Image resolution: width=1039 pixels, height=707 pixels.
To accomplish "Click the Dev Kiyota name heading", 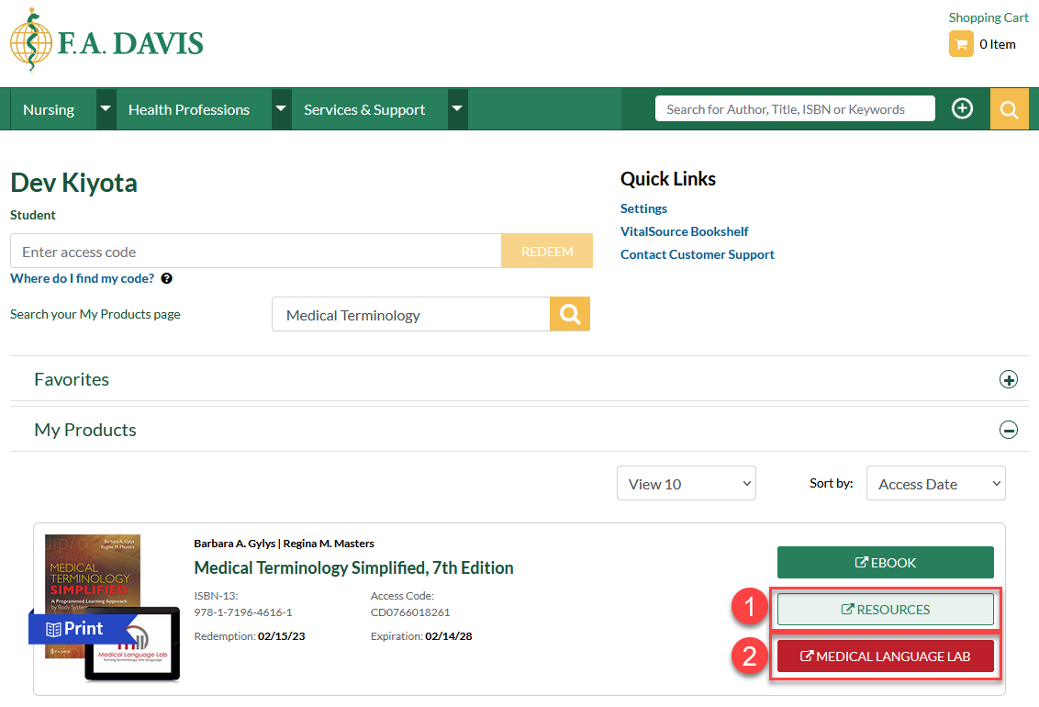I will point(73,183).
